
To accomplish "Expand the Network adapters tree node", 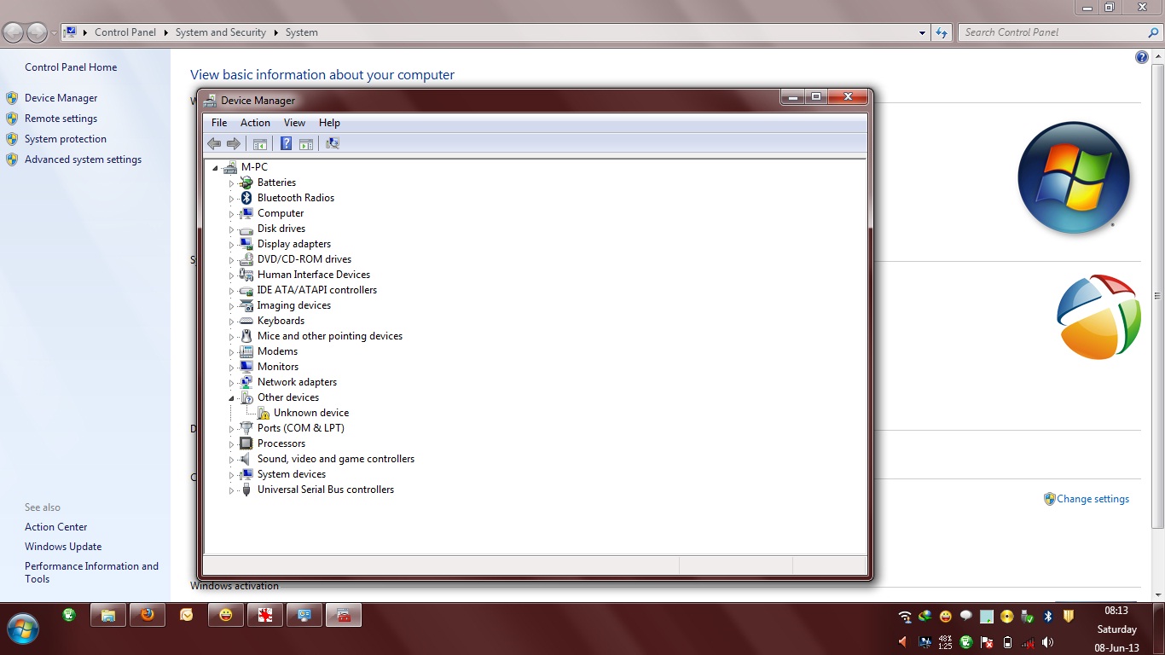I will [x=231, y=382].
